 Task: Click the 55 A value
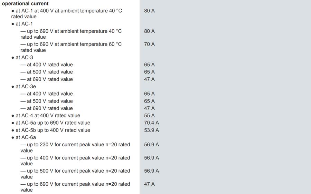(149, 116)
